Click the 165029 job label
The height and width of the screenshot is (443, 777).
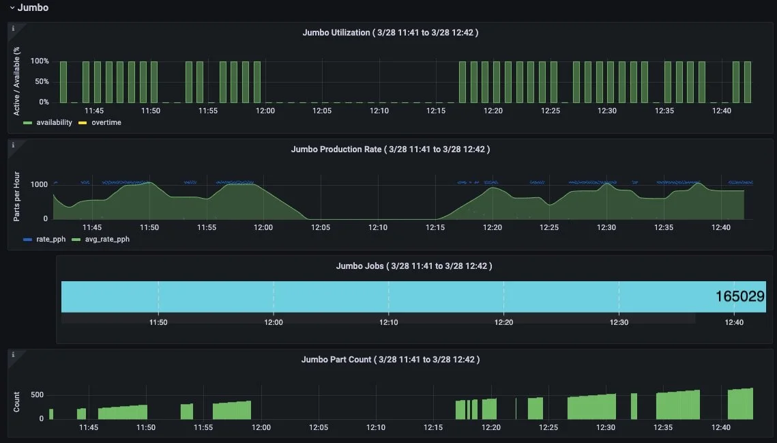tap(740, 297)
